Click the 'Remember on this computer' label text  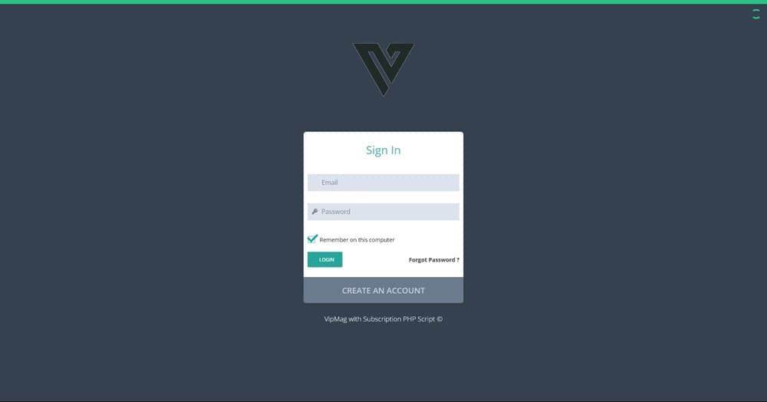[x=357, y=239]
